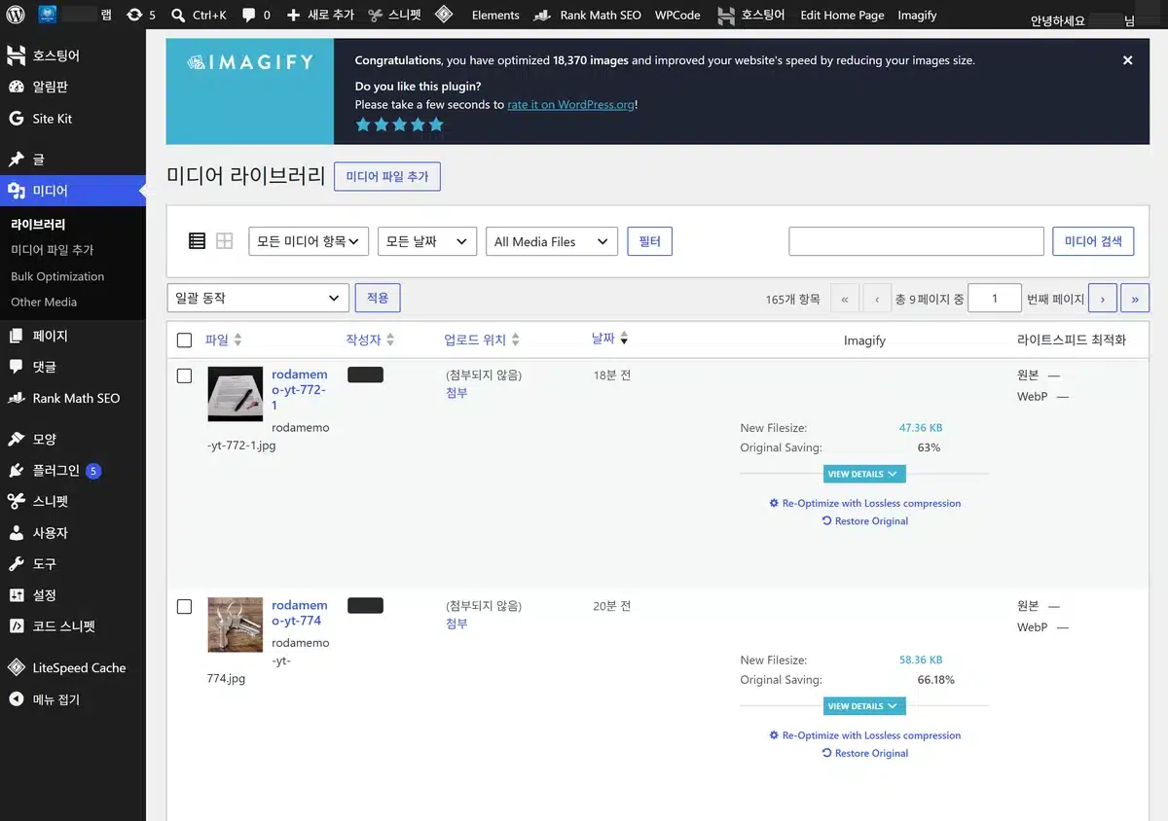Follow the rate it on WordPress.org link
The height and width of the screenshot is (821, 1168).
coord(570,104)
